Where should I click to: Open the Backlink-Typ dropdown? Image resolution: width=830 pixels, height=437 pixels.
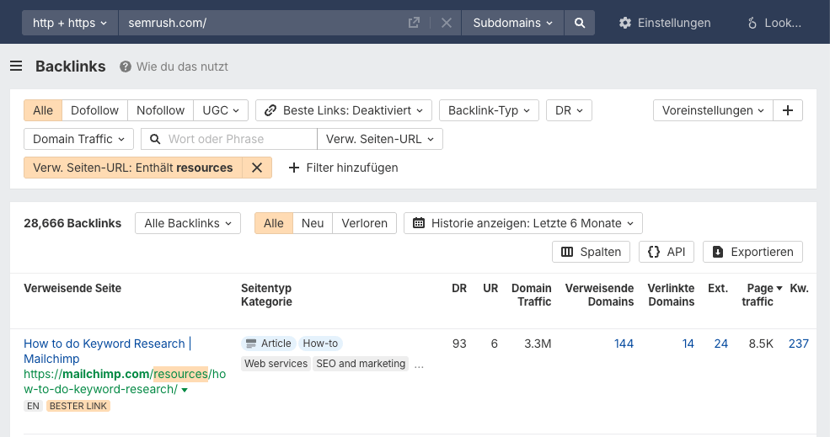[x=489, y=110]
